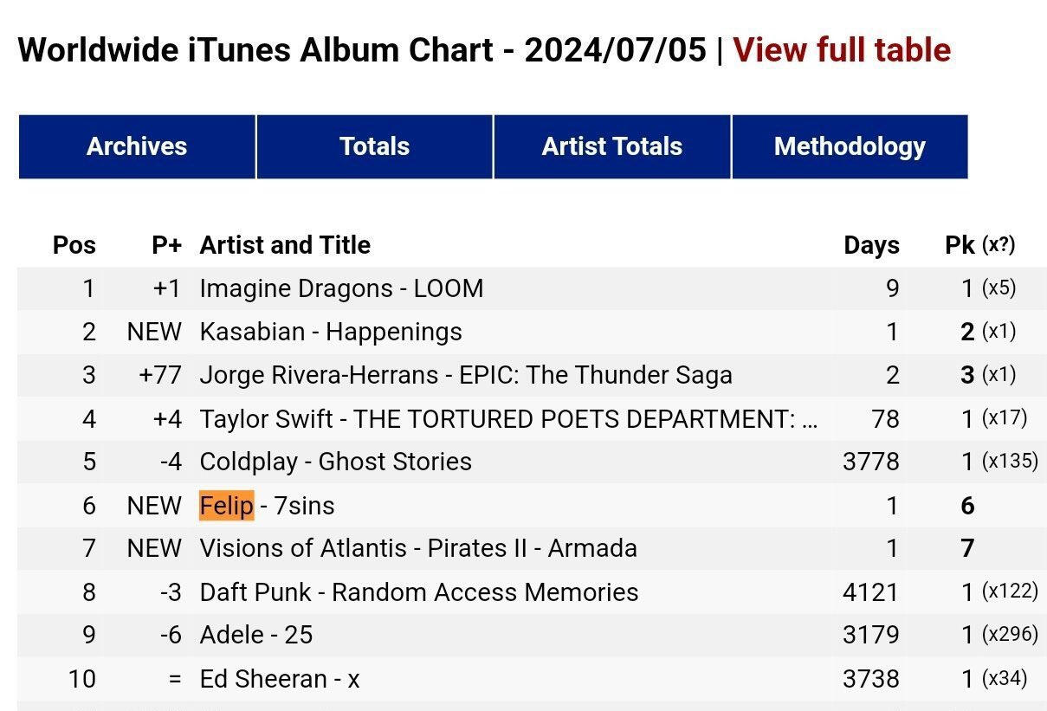Click the Pk column header

point(960,245)
